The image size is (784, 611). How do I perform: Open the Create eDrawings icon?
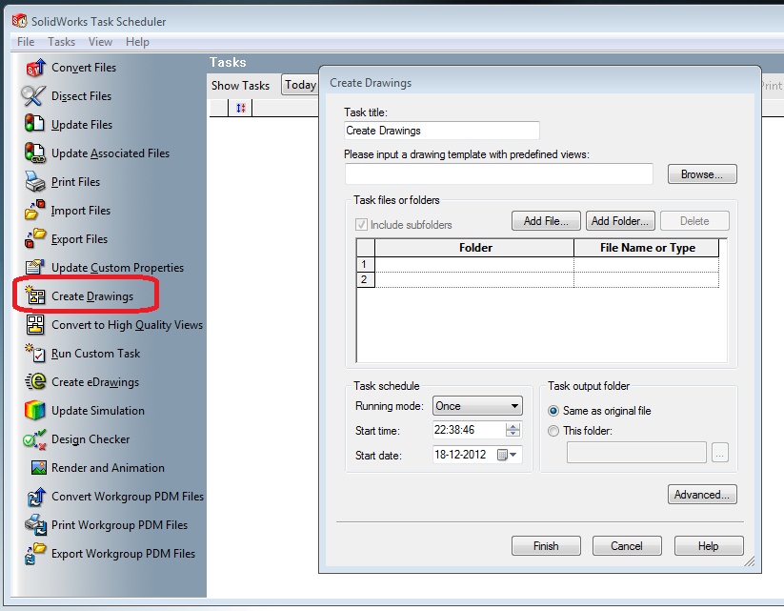tap(35, 381)
